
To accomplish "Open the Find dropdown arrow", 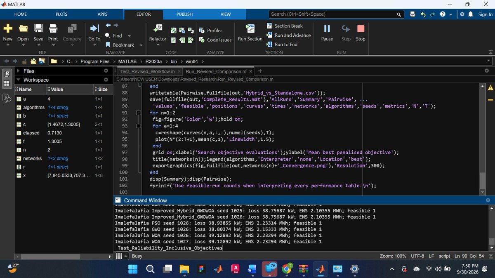I will (129, 36).
